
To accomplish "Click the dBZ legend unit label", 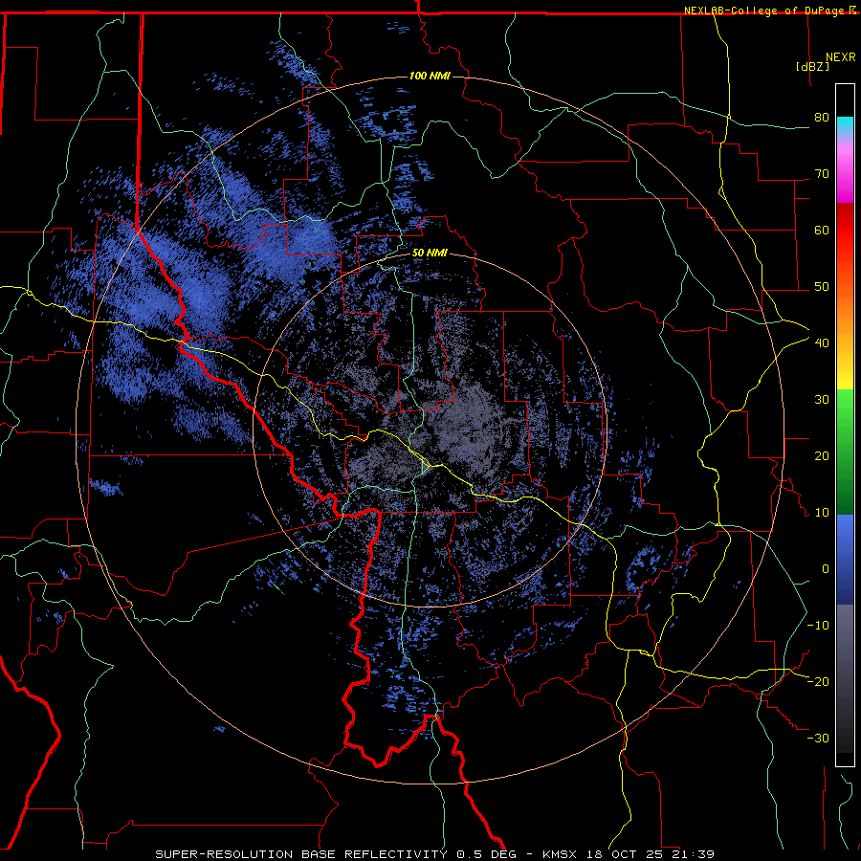I will tap(812, 66).
